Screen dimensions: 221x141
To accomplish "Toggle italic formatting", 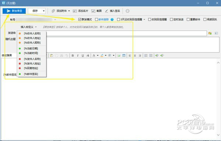I will pyautogui.click(x=78, y=56).
